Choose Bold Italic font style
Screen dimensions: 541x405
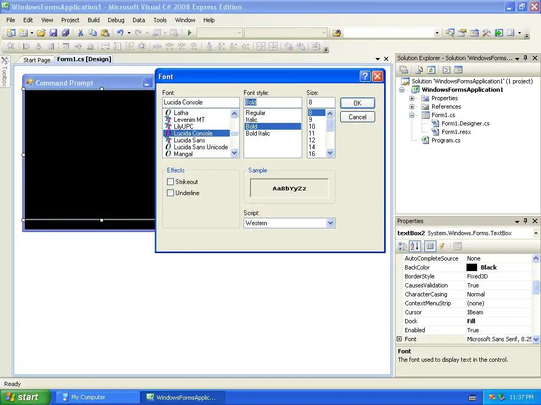click(x=258, y=133)
